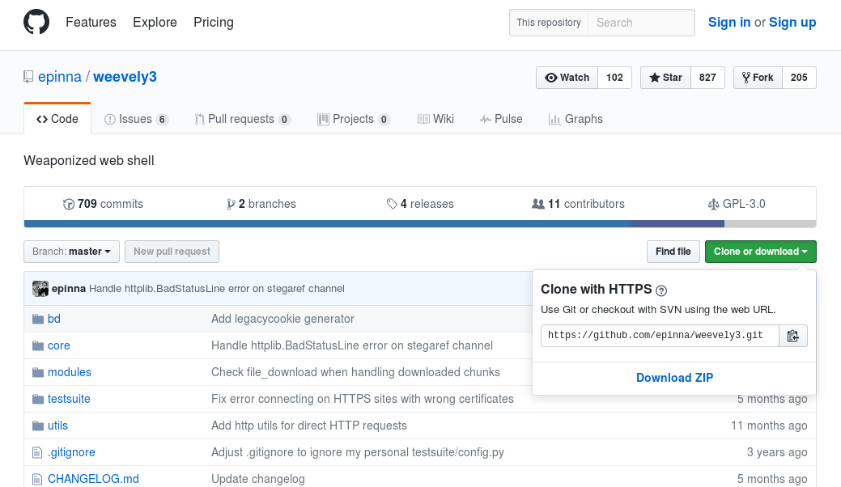Open epinna's avatar in latest commit
Screen dimensions: 841x487
tap(40, 289)
